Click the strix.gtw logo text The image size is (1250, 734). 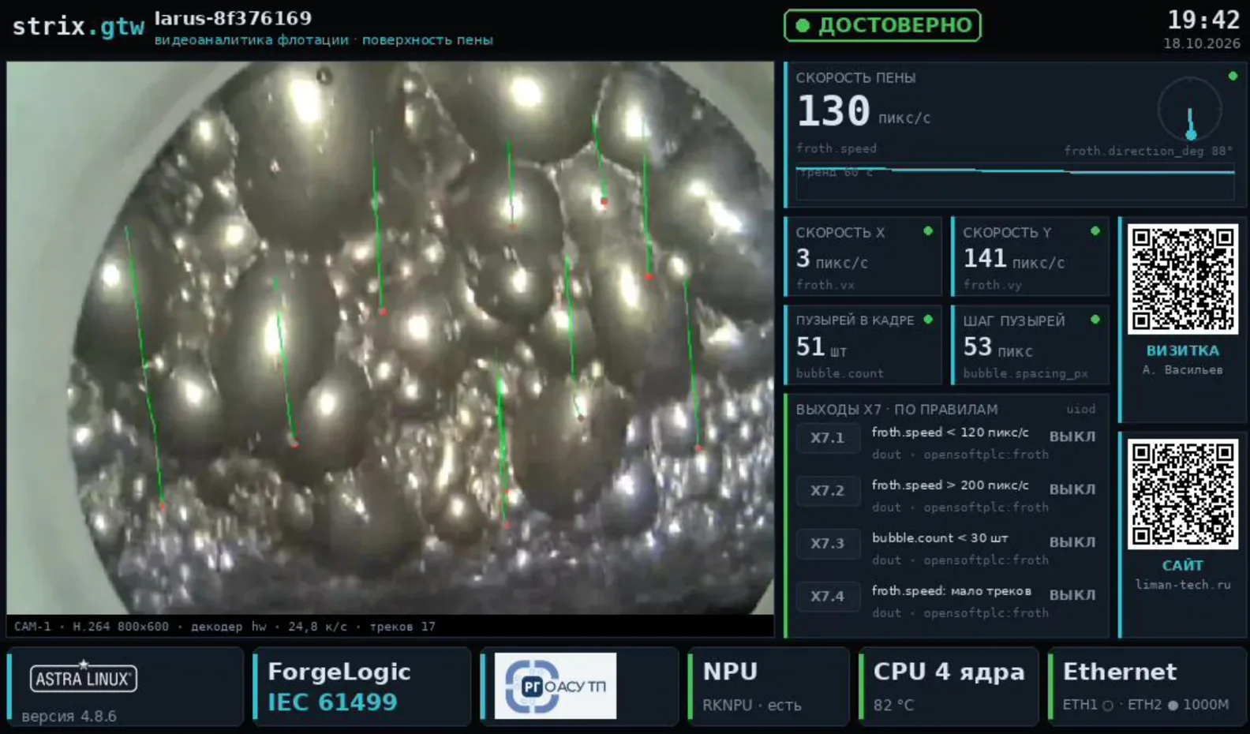78,27
